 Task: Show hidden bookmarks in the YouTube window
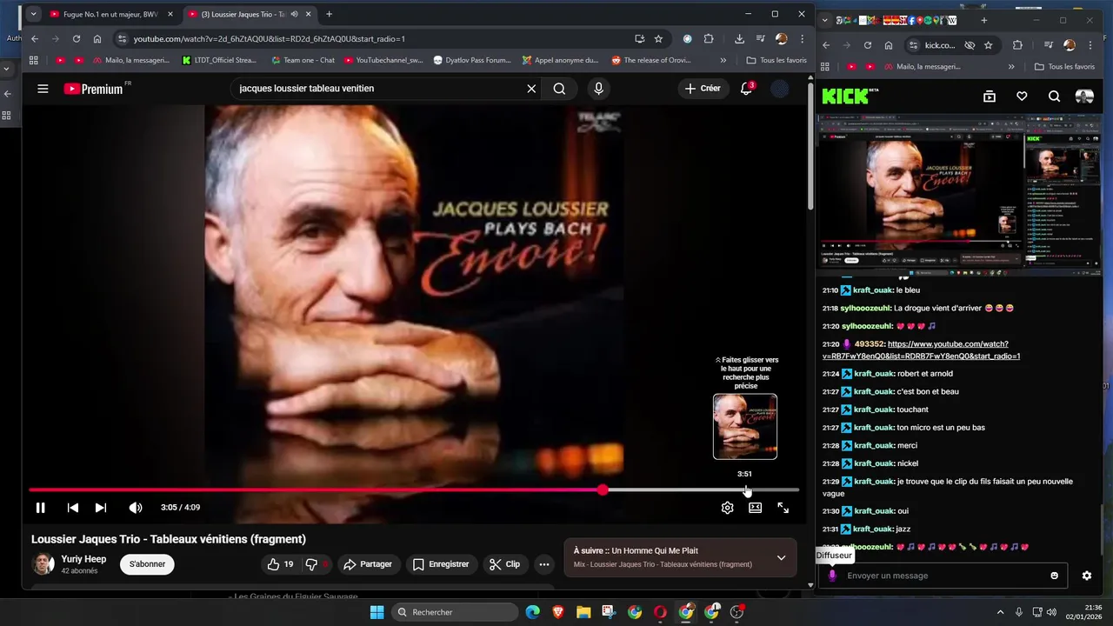click(x=723, y=60)
